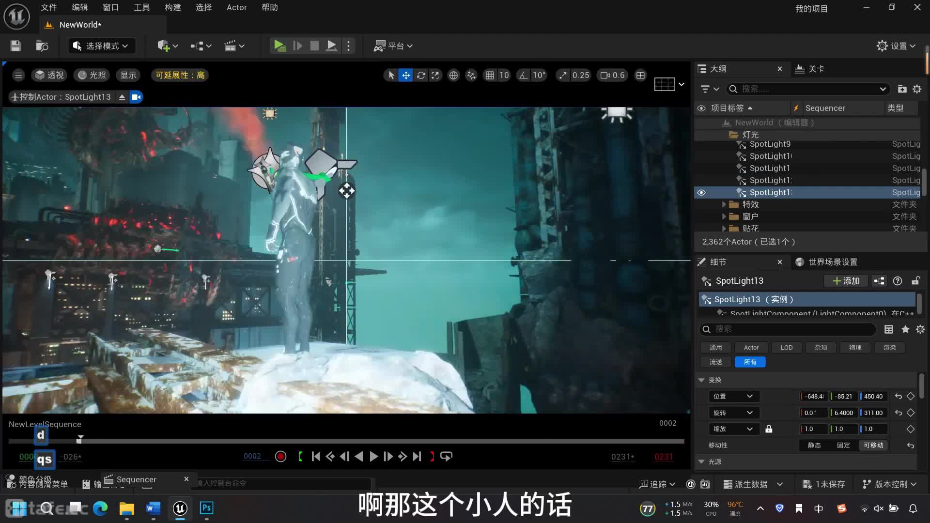Select the 通用 filter category

click(716, 348)
